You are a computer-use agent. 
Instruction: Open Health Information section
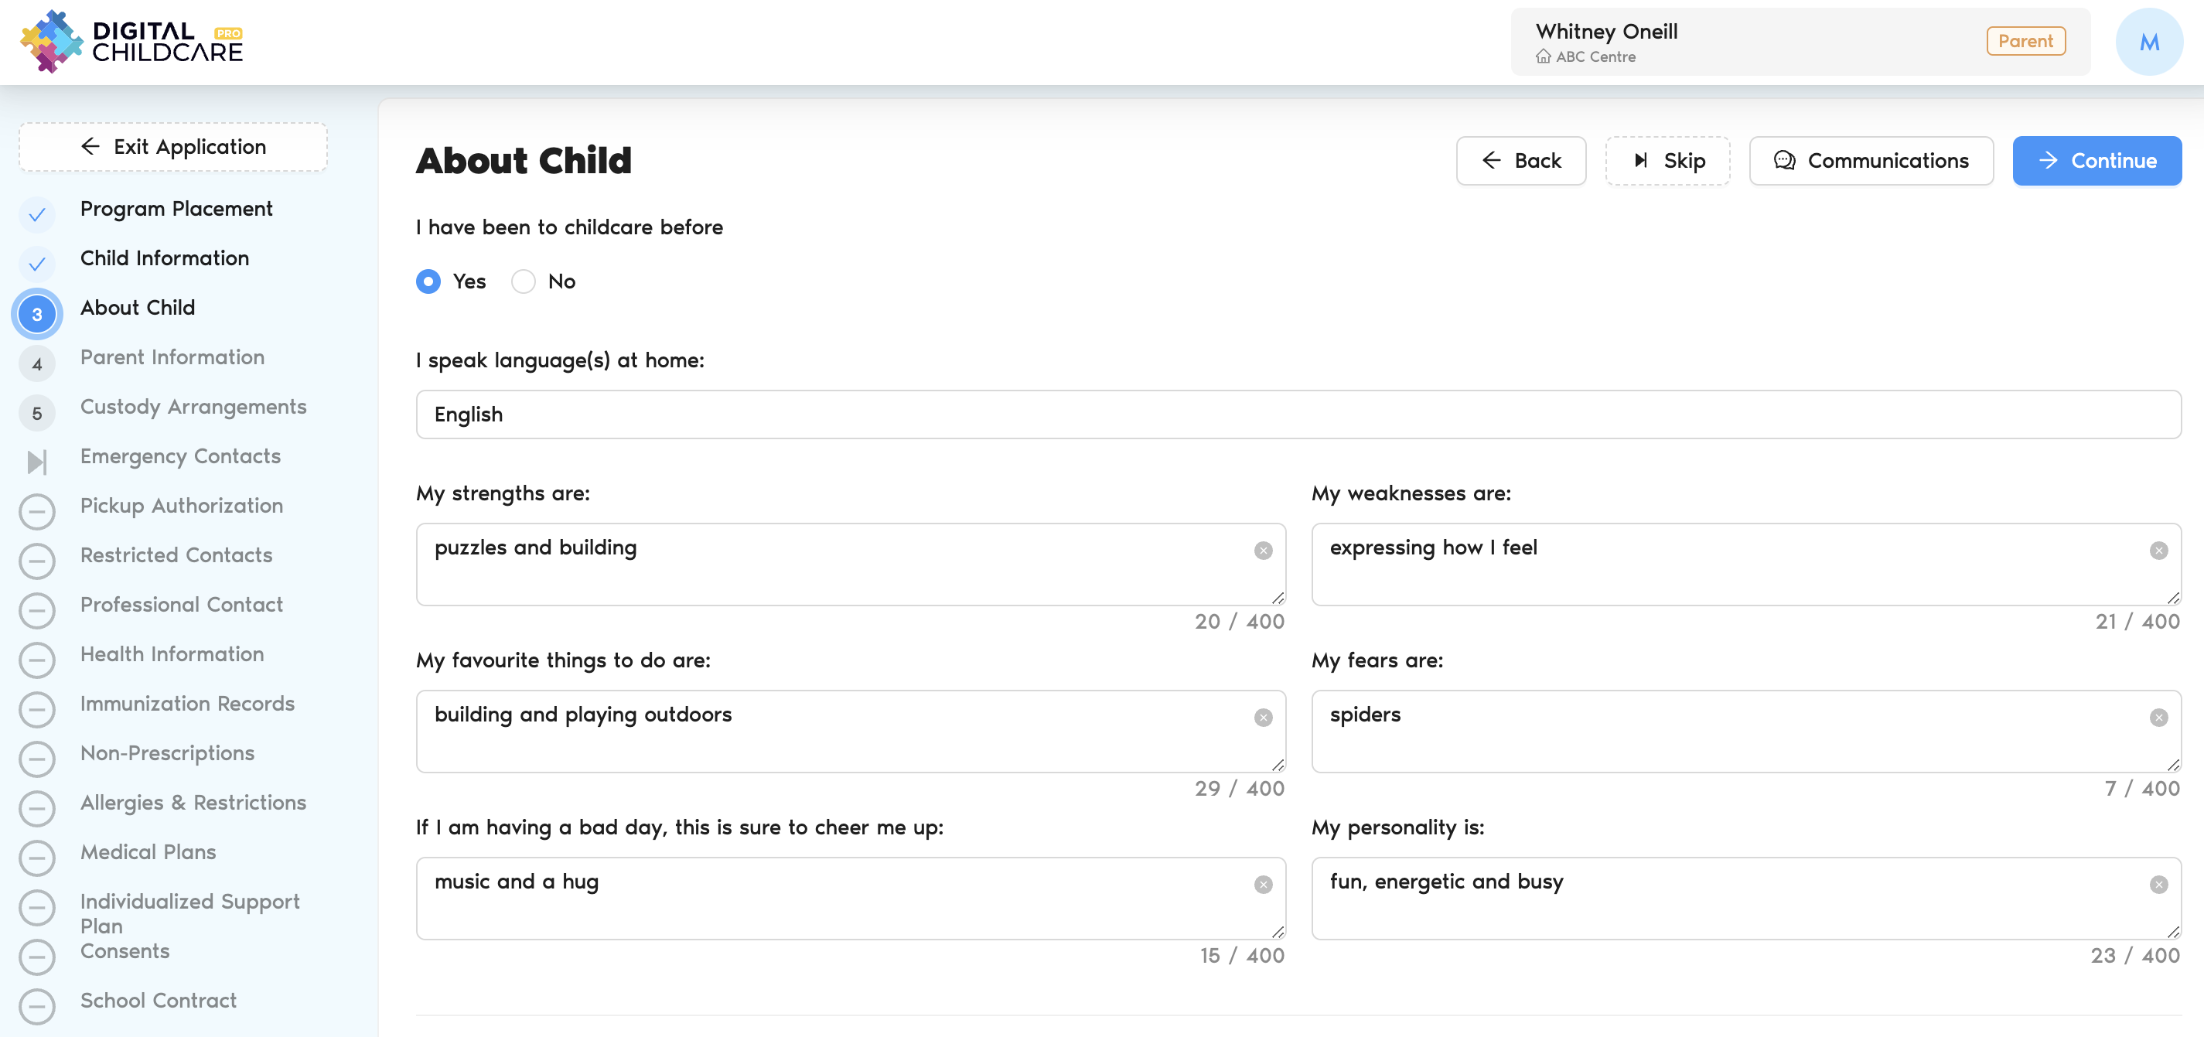(x=172, y=653)
